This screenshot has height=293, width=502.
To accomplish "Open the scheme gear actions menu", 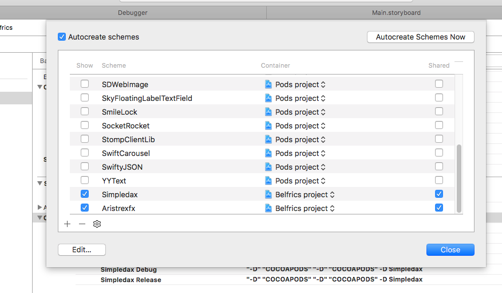I will coord(97,224).
